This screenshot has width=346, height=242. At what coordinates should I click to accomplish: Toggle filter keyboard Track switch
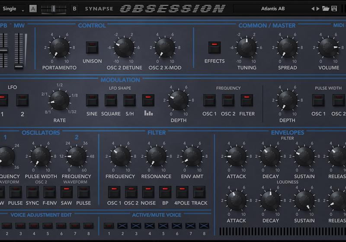pyautogui.click(x=199, y=192)
